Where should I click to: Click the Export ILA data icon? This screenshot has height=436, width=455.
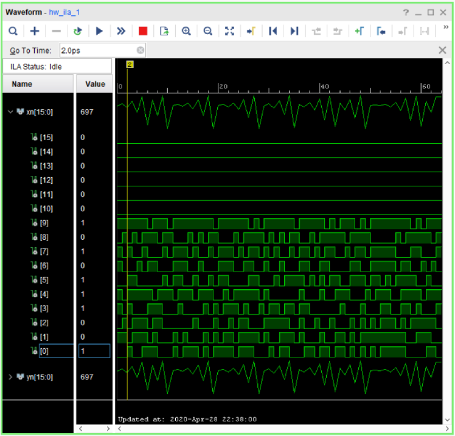click(164, 31)
